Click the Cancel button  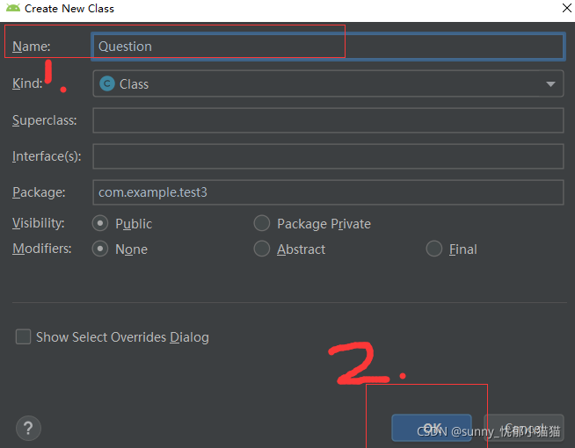click(x=524, y=428)
